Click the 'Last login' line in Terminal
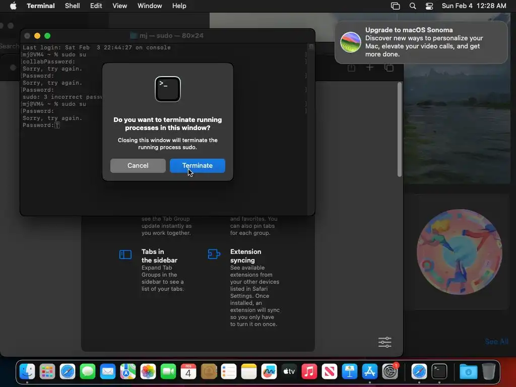Image resolution: width=516 pixels, height=387 pixels. tap(96, 47)
